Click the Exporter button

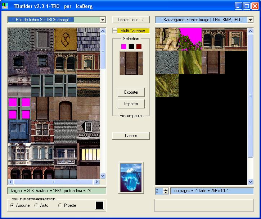(x=131, y=92)
